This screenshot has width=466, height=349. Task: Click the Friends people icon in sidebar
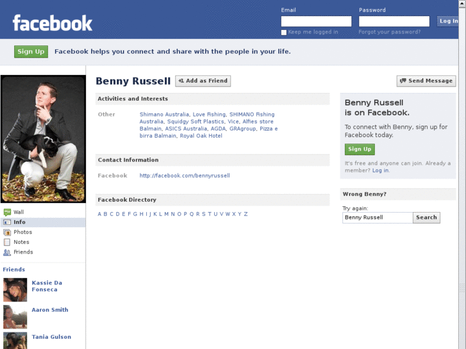7,252
